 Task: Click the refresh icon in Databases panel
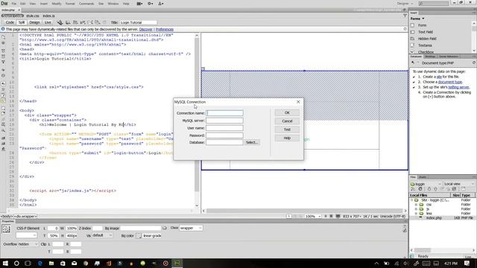(x=474, y=63)
